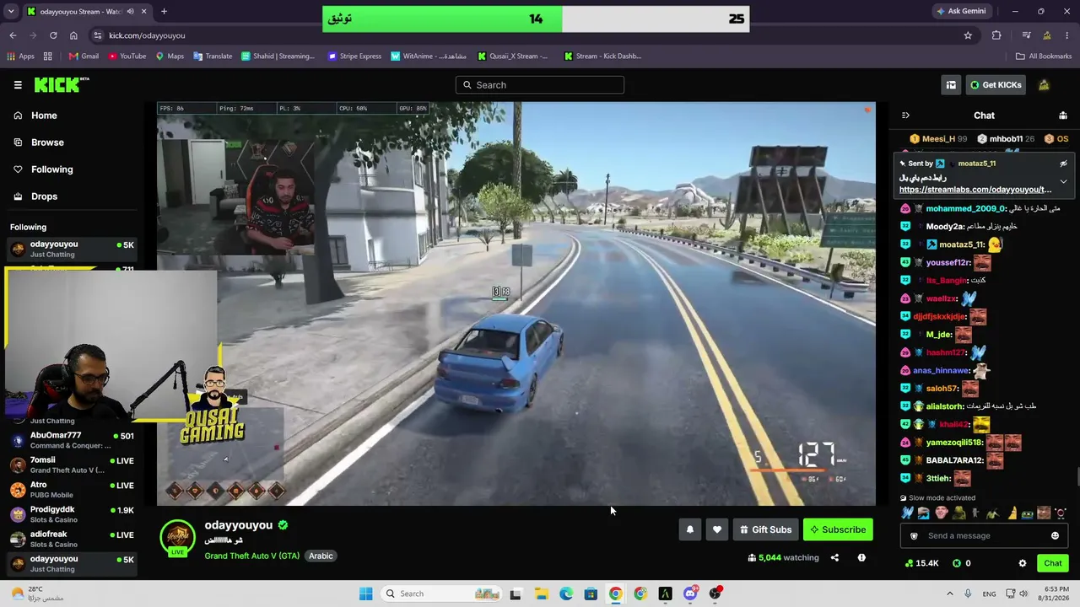The height and width of the screenshot is (607, 1080).
Task: Toggle stream notifications with the bell icon
Action: point(690,529)
